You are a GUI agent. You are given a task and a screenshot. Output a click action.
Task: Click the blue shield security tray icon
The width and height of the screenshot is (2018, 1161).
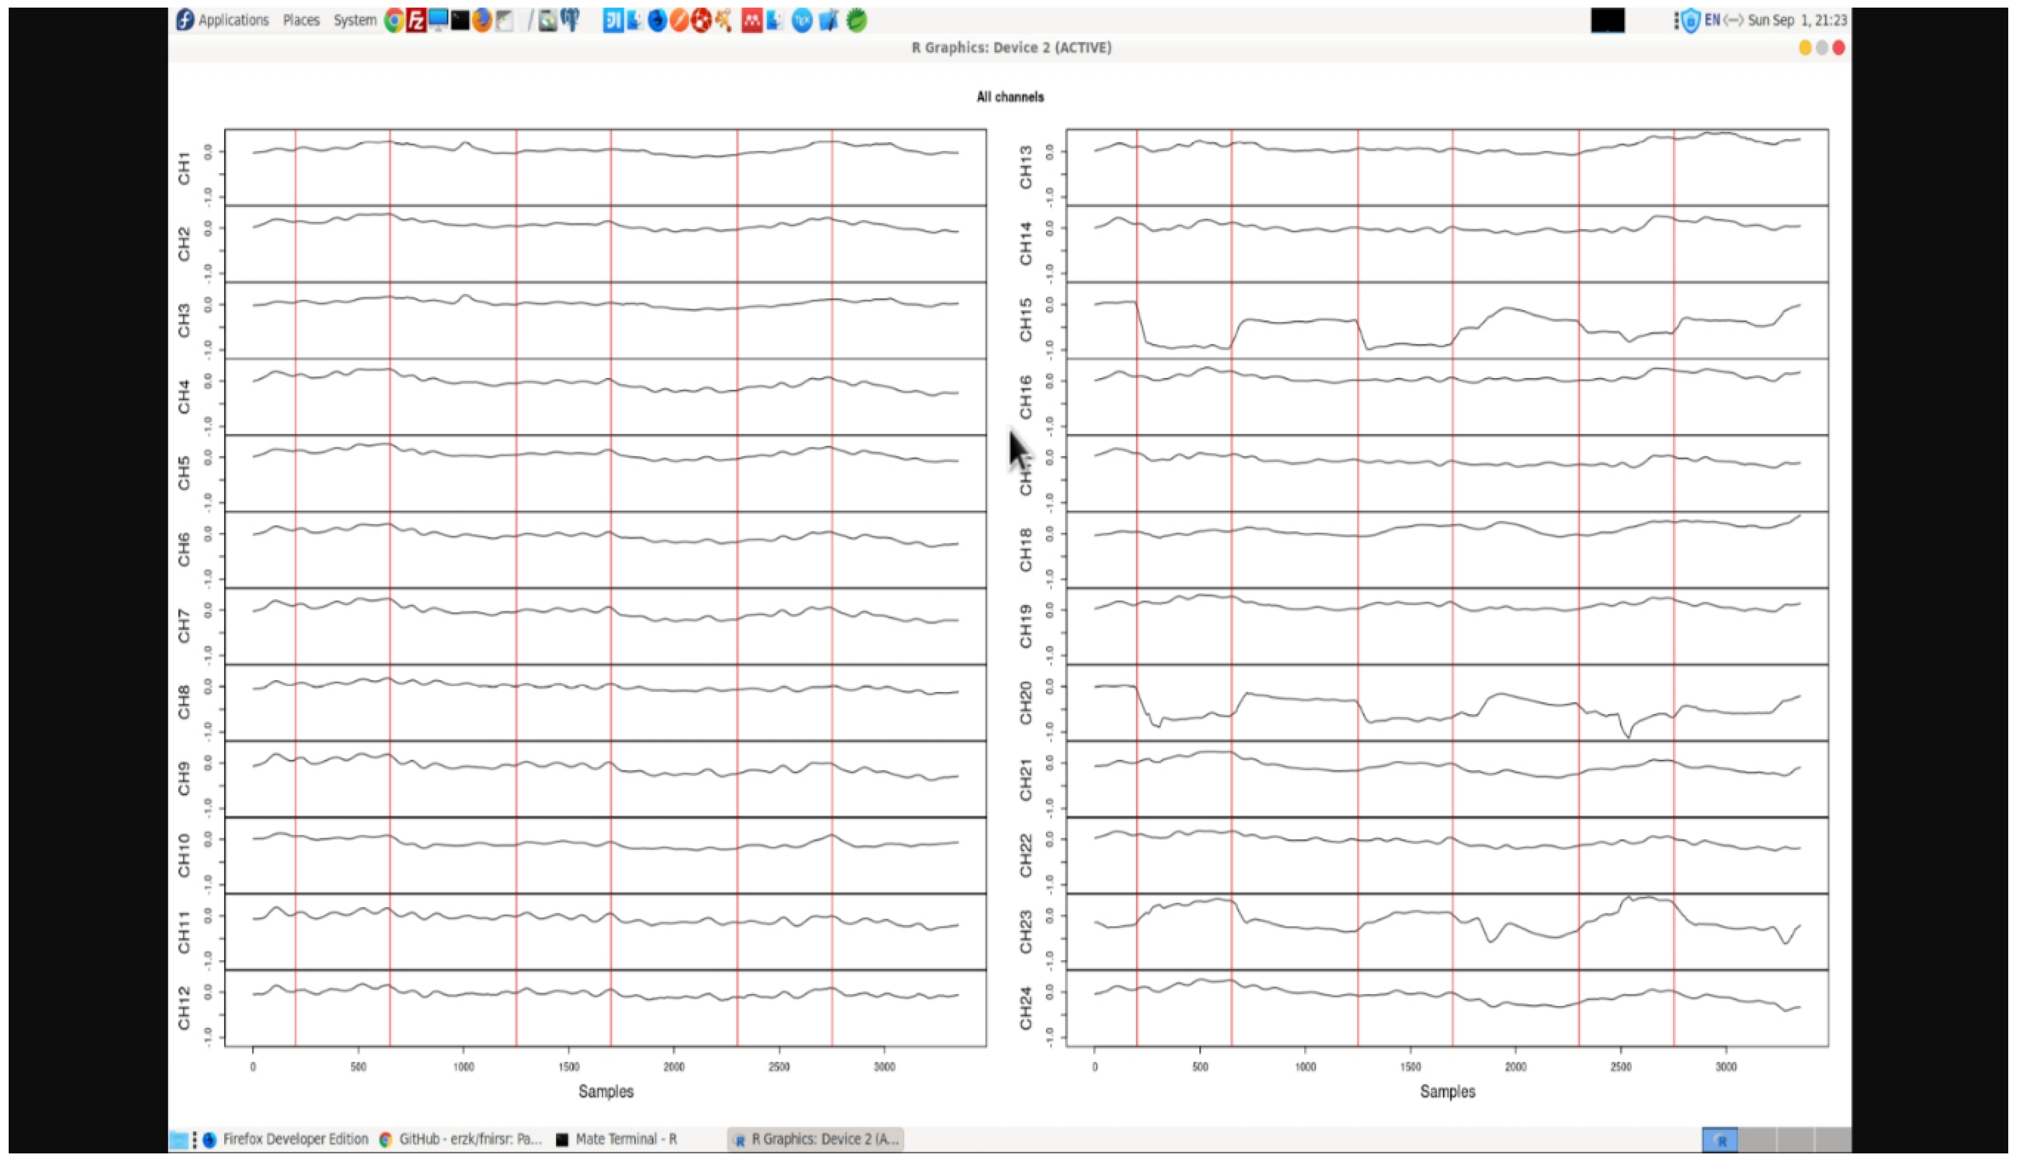1690,21
